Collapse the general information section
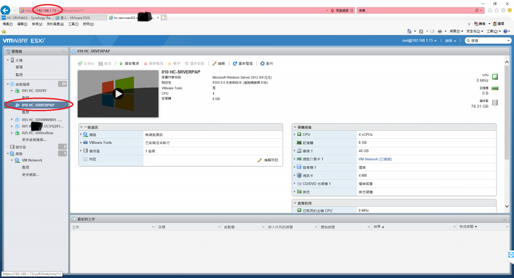This screenshot has width=514, height=278. (x=81, y=127)
